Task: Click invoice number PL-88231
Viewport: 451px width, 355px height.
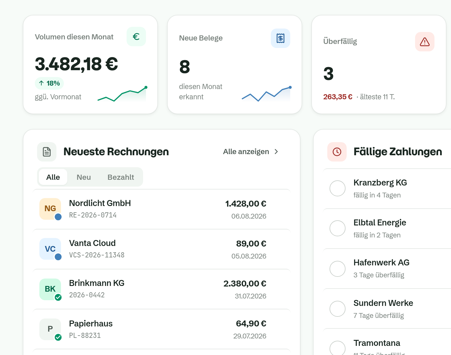Action: [85, 336]
